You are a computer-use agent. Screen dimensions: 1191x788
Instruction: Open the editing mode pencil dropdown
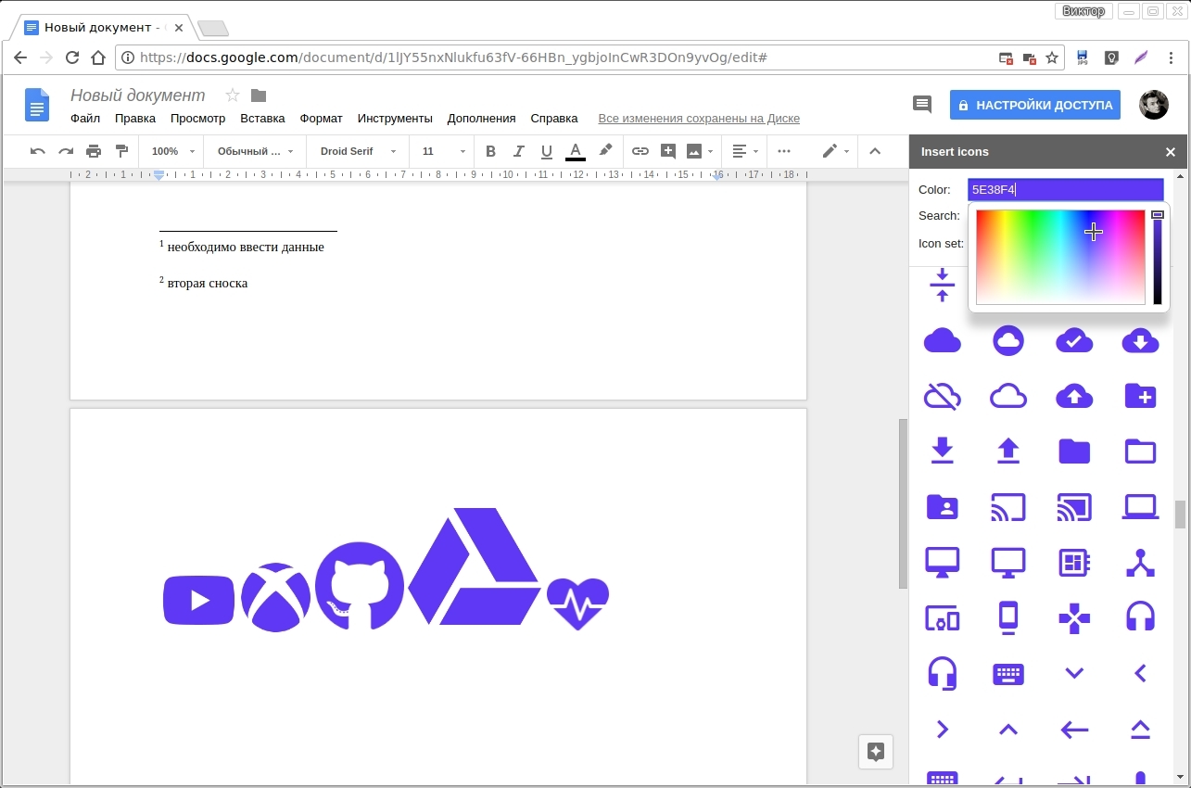click(835, 151)
